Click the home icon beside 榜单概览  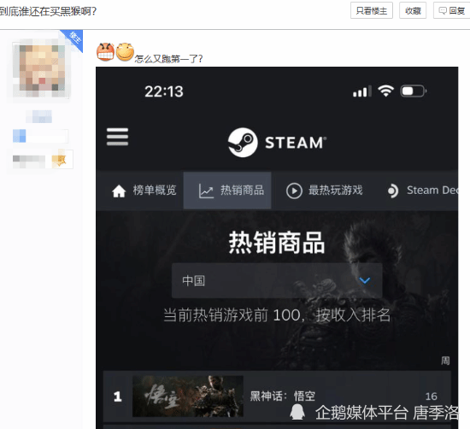(x=119, y=191)
